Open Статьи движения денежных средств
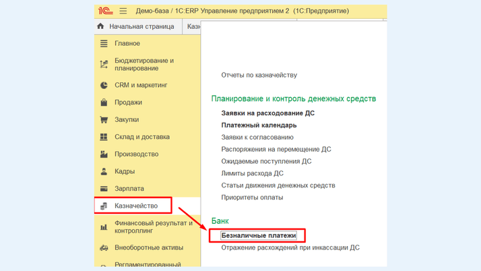Viewport: 481px width, 271px height. point(278,185)
